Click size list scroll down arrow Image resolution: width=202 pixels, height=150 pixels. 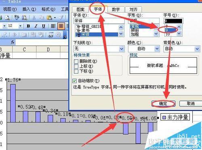pos(179,33)
